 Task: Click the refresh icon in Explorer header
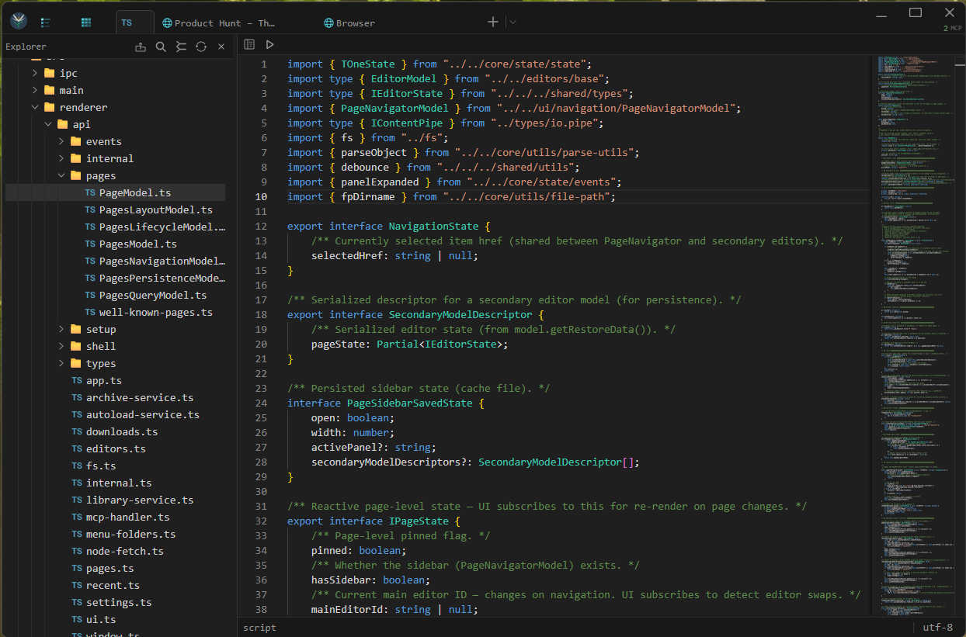(201, 47)
